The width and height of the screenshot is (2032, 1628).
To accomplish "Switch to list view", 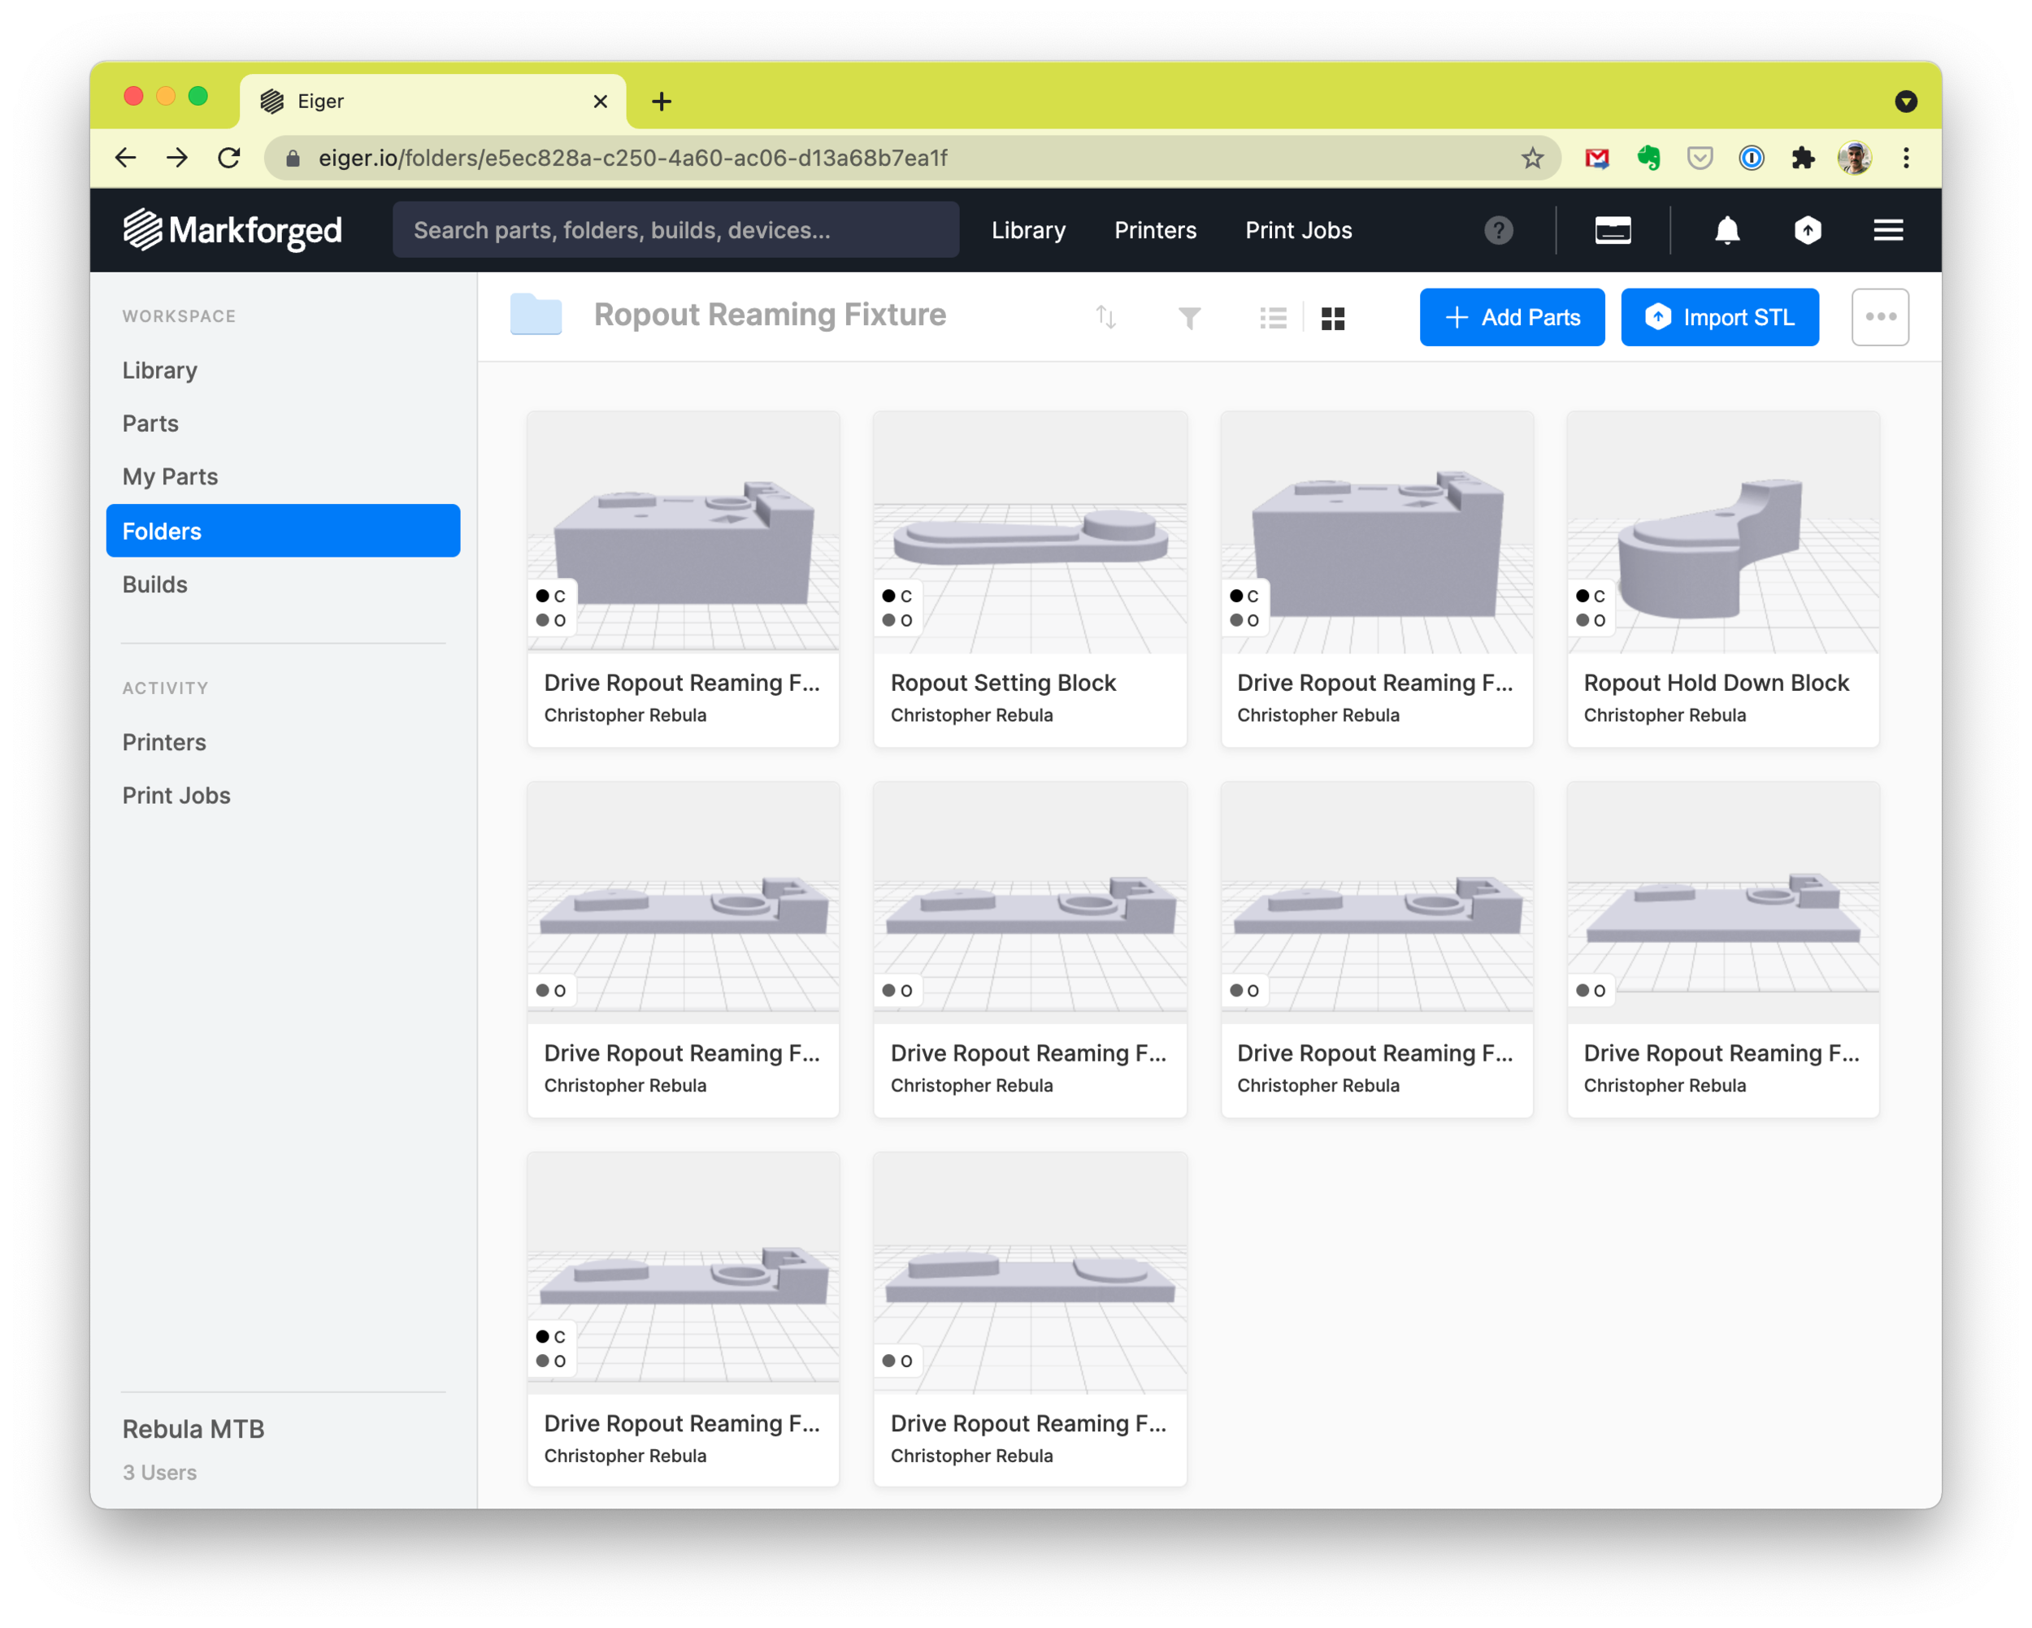I will [1272, 319].
